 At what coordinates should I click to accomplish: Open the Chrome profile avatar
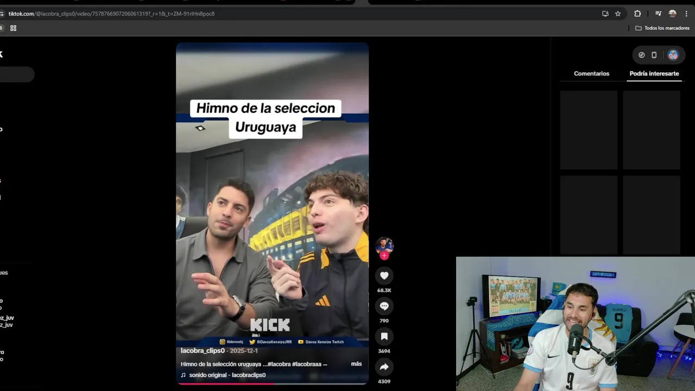[x=672, y=14]
